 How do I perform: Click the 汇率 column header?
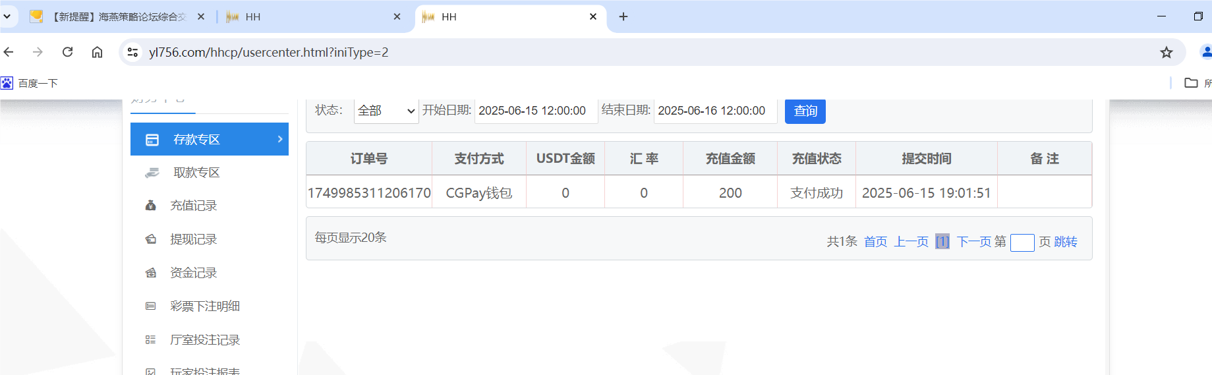tap(644, 158)
